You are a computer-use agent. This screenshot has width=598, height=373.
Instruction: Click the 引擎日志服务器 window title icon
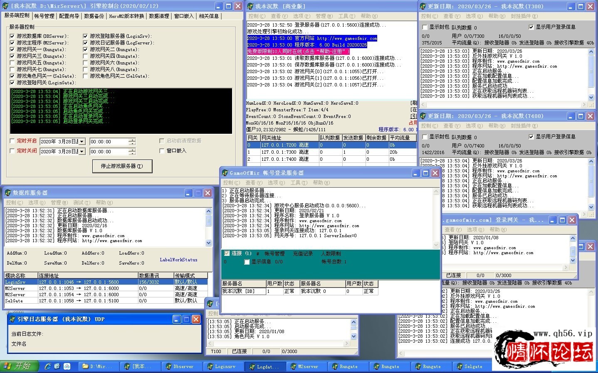tap(12, 319)
